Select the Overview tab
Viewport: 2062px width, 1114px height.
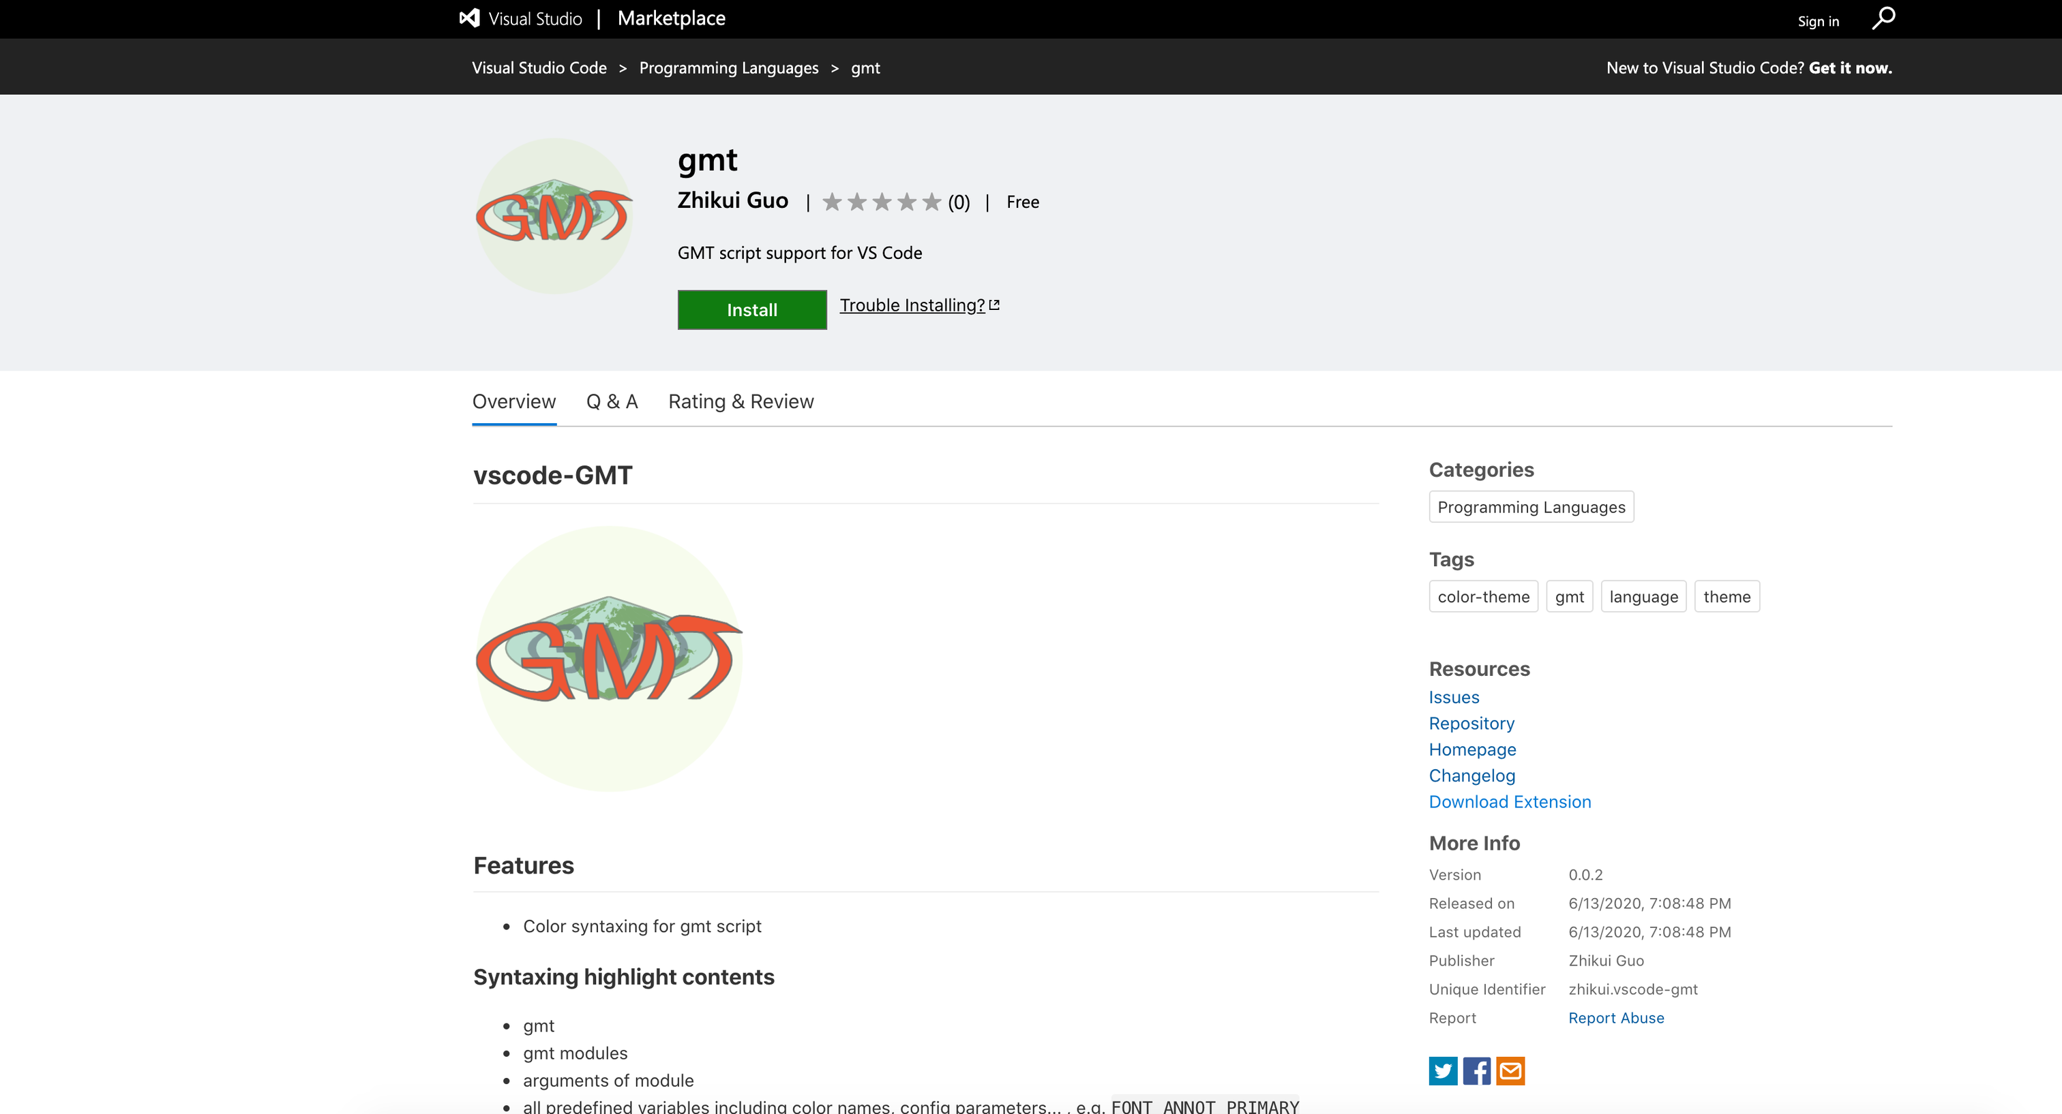514,401
